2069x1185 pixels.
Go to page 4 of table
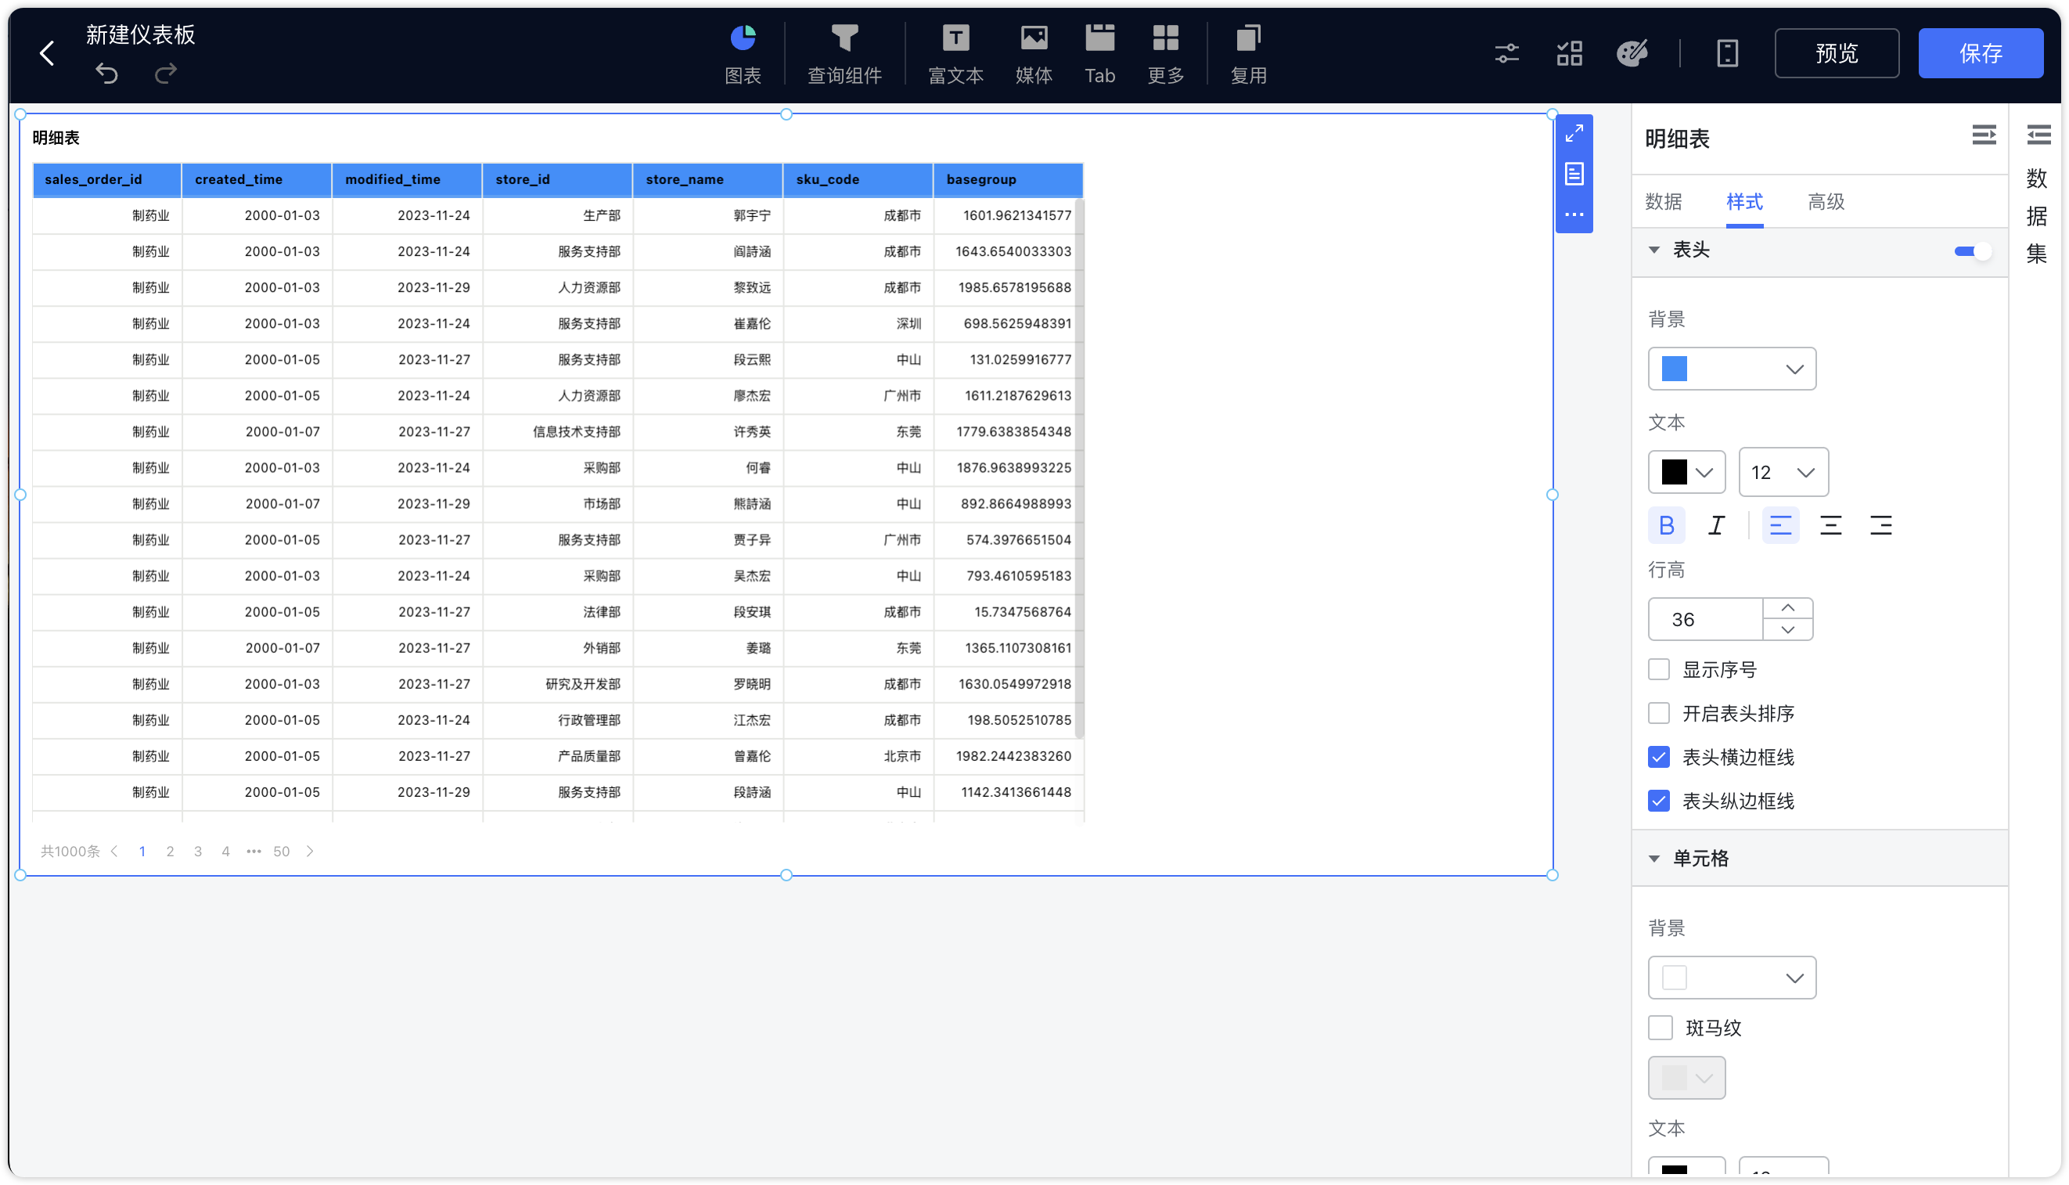[225, 852]
